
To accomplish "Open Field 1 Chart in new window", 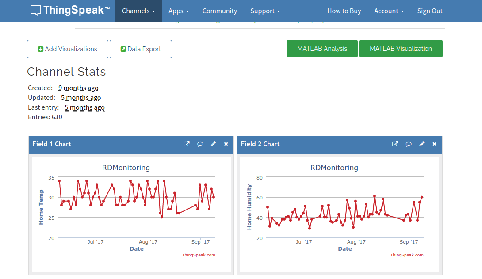I will (187, 144).
